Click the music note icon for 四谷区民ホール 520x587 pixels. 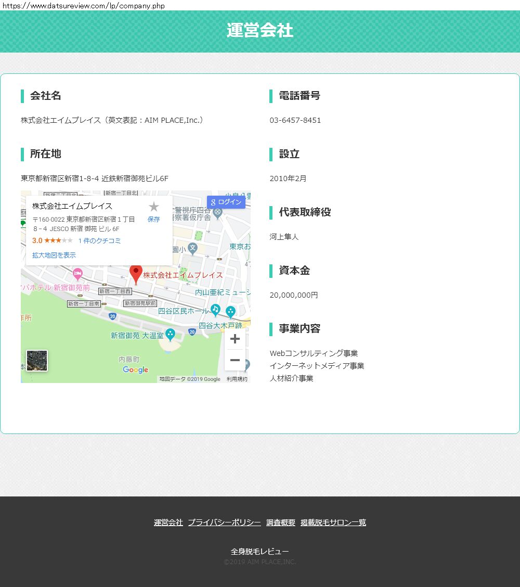[215, 310]
